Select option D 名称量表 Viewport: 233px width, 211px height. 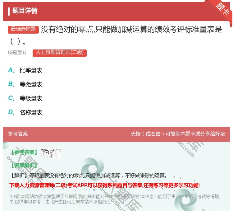tap(25, 112)
